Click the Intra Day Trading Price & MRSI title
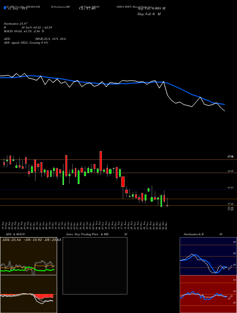This screenshot has height=313, width=237. [x=97, y=234]
